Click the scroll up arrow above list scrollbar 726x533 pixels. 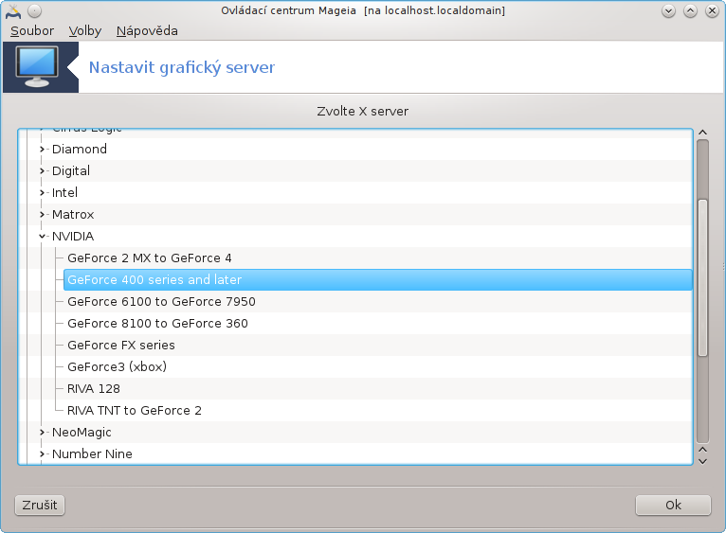click(702, 133)
